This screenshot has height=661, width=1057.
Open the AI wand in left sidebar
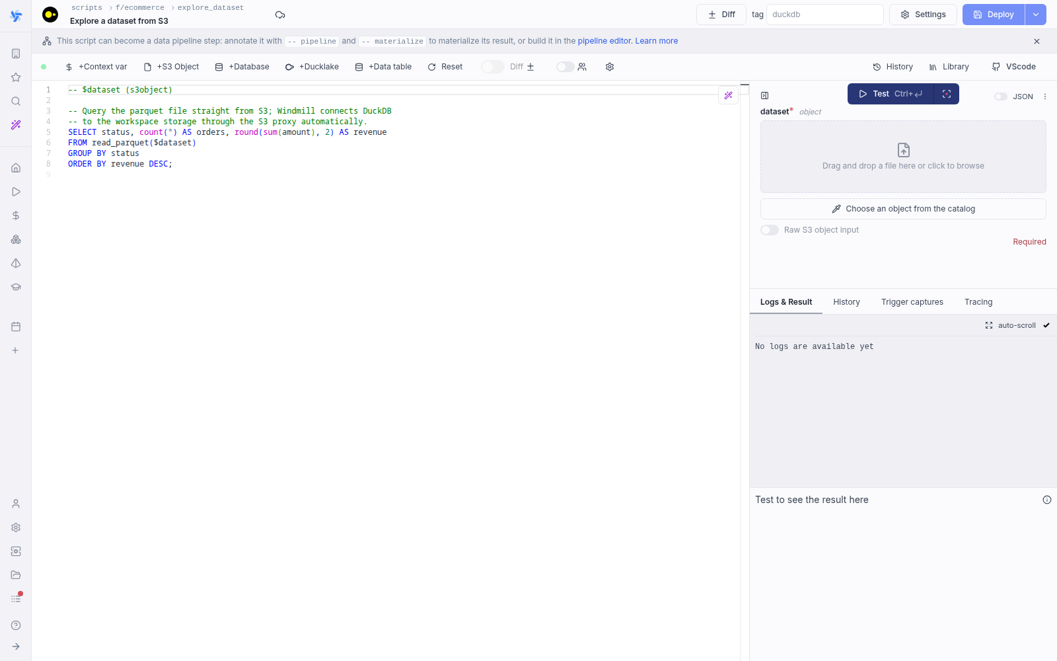[x=16, y=125]
